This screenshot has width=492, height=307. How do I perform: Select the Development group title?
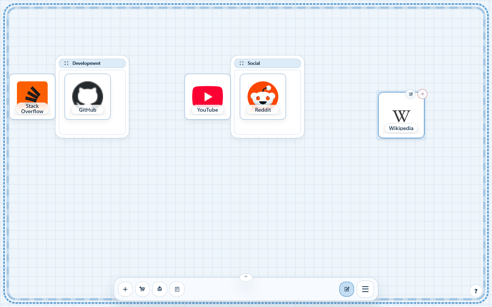86,63
